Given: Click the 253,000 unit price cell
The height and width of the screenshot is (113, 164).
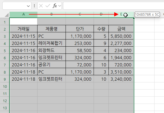Looking at the screenshot, I should pos(80,43).
